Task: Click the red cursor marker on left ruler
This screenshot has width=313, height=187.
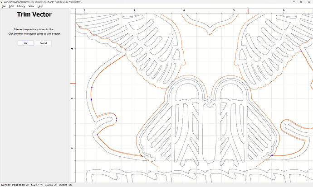Action: [73, 84]
